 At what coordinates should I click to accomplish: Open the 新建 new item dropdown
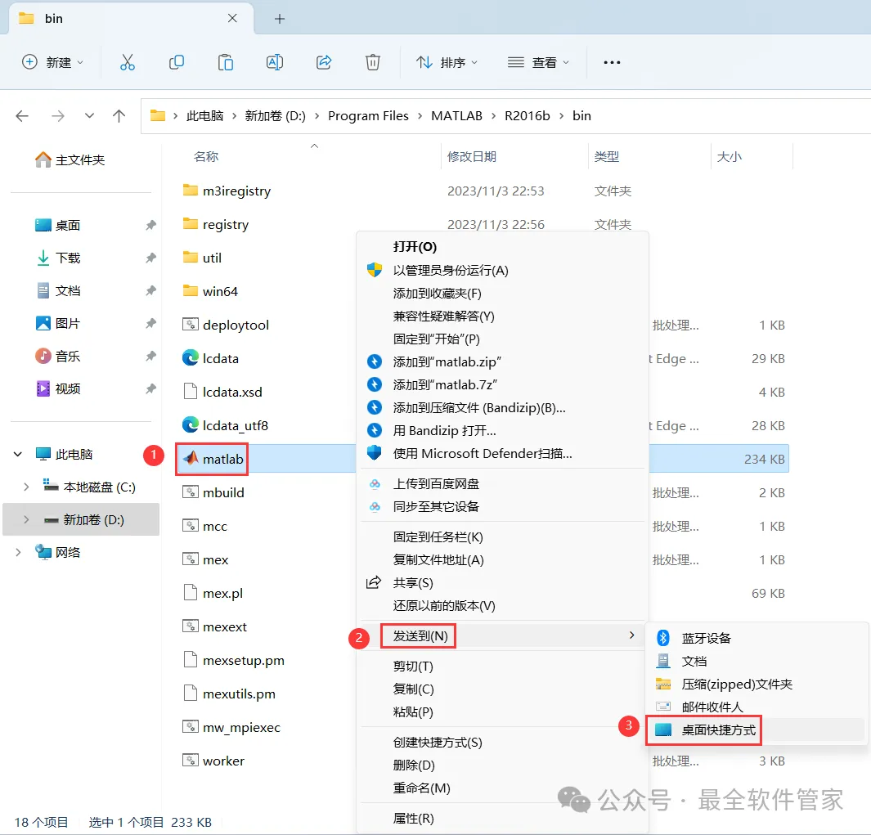[x=53, y=62]
